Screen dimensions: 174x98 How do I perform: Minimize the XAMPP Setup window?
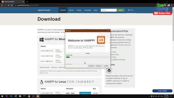tap(100, 31)
